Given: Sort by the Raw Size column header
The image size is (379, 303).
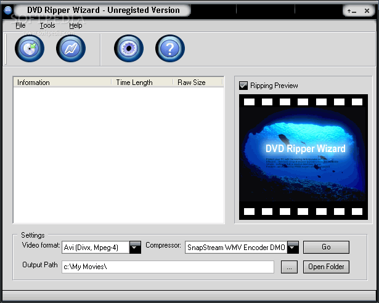Looking at the screenshot, I should pyautogui.click(x=198, y=83).
